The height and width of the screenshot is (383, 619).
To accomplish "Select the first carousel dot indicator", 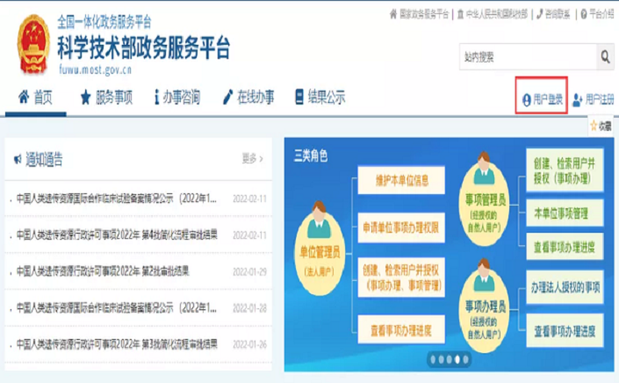I will [x=432, y=359].
